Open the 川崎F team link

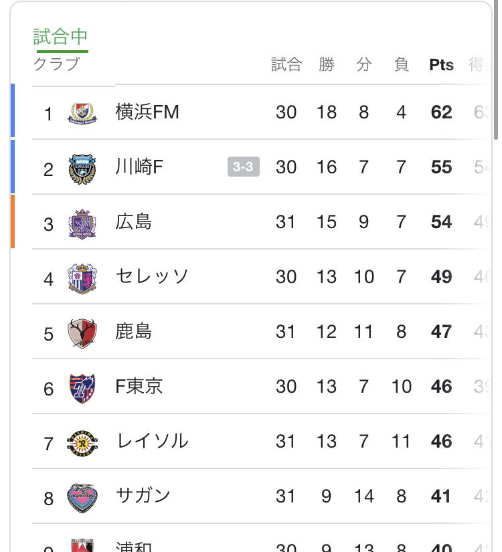(x=139, y=167)
